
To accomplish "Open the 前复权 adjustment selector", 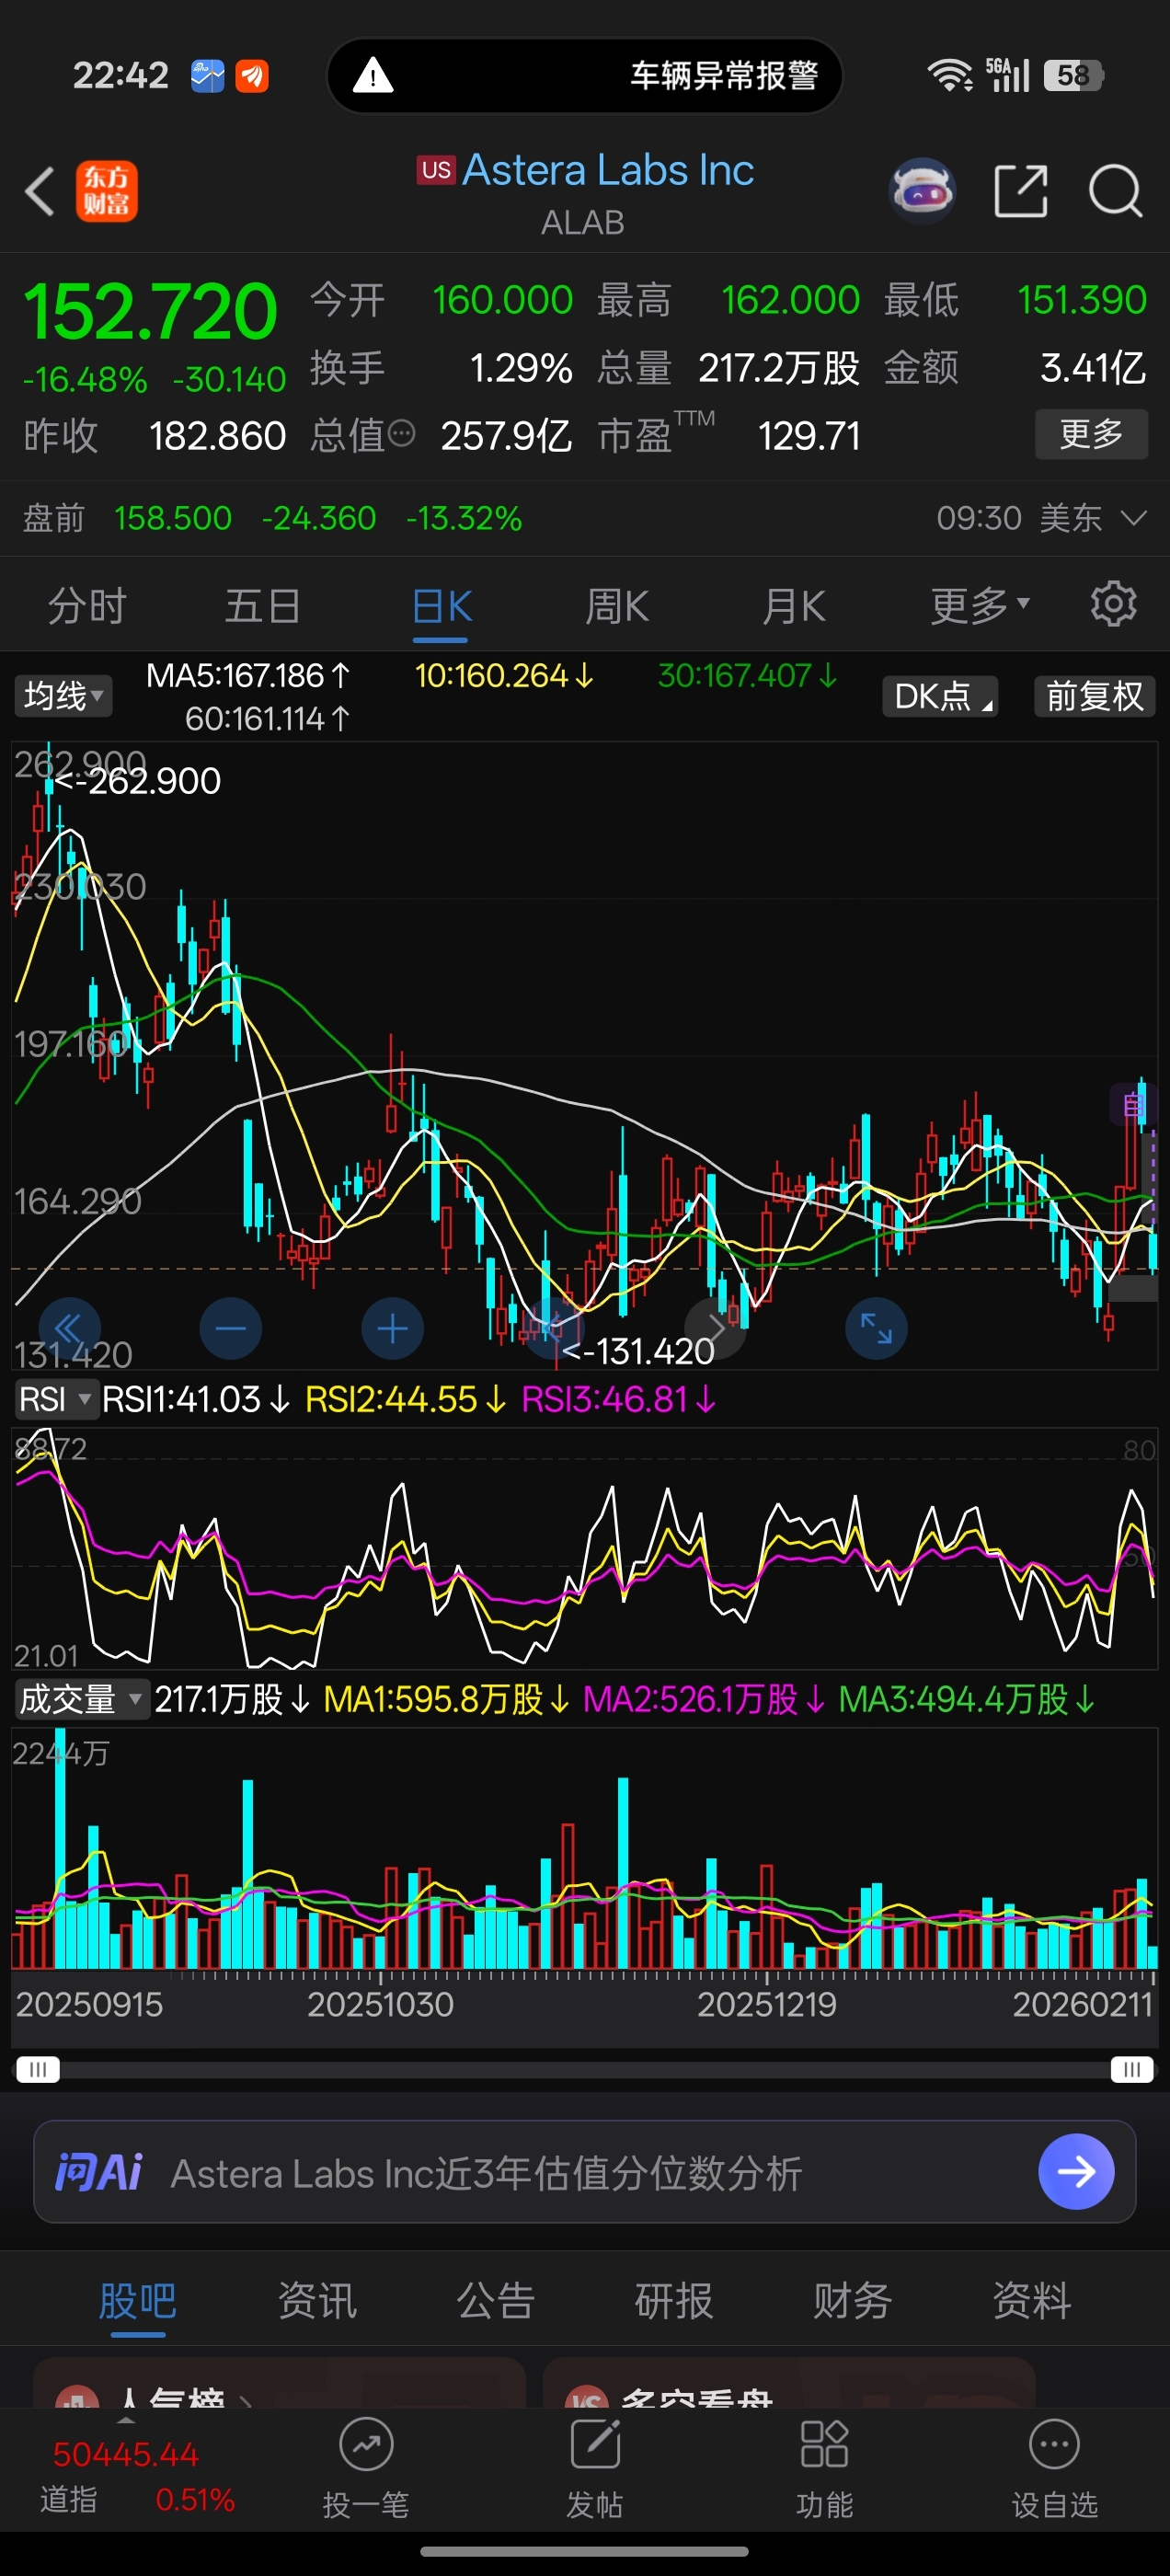I will 1094,696.
